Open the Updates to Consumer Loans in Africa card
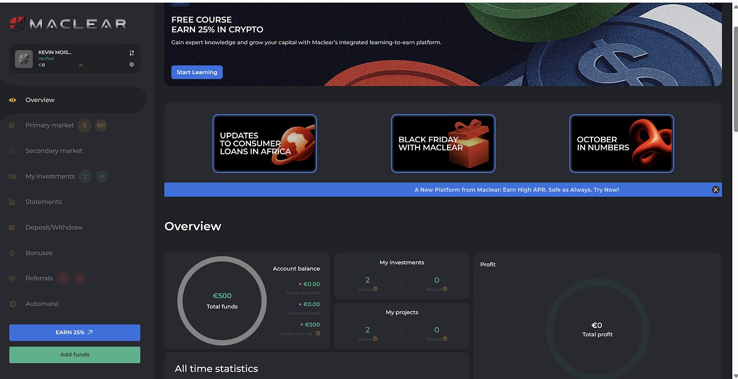The width and height of the screenshot is (738, 379). pyautogui.click(x=265, y=144)
